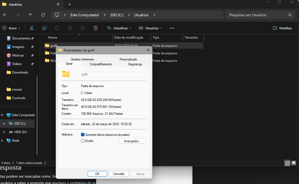
Task: Close the Propriedades de guilh dialog
Action: (148, 50)
